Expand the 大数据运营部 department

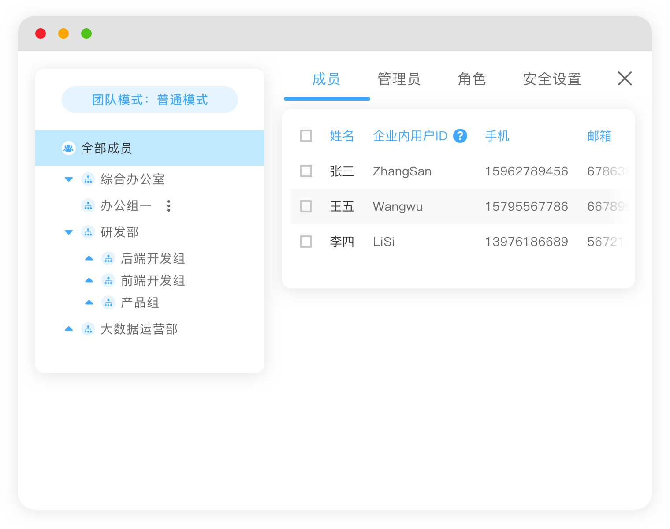pyautogui.click(x=68, y=329)
